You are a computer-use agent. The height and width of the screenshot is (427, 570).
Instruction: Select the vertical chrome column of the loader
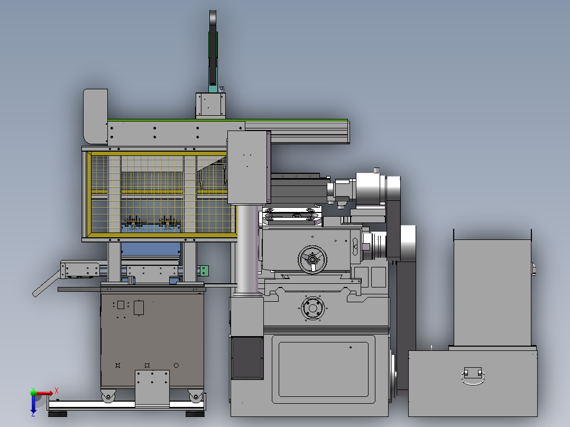coord(247,249)
